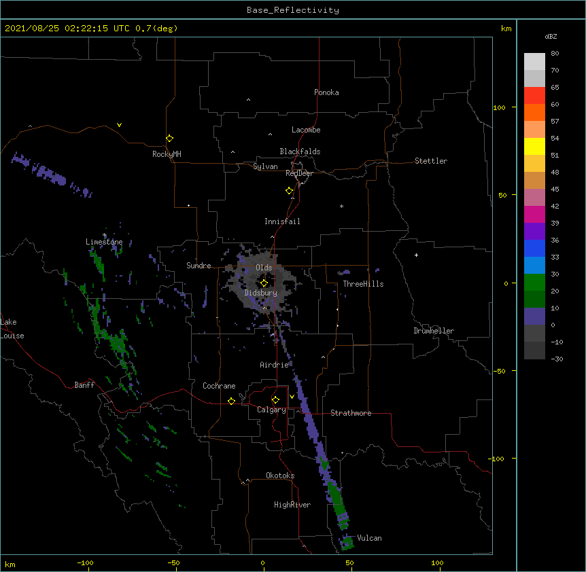Click the white asterisk east of Innisfail
The width and height of the screenshot is (586, 572).
tap(341, 206)
